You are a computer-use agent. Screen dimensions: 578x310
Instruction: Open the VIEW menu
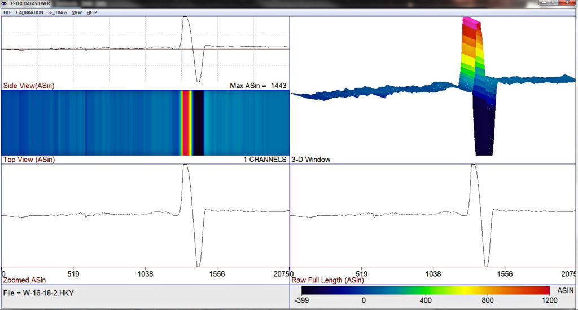click(x=77, y=12)
